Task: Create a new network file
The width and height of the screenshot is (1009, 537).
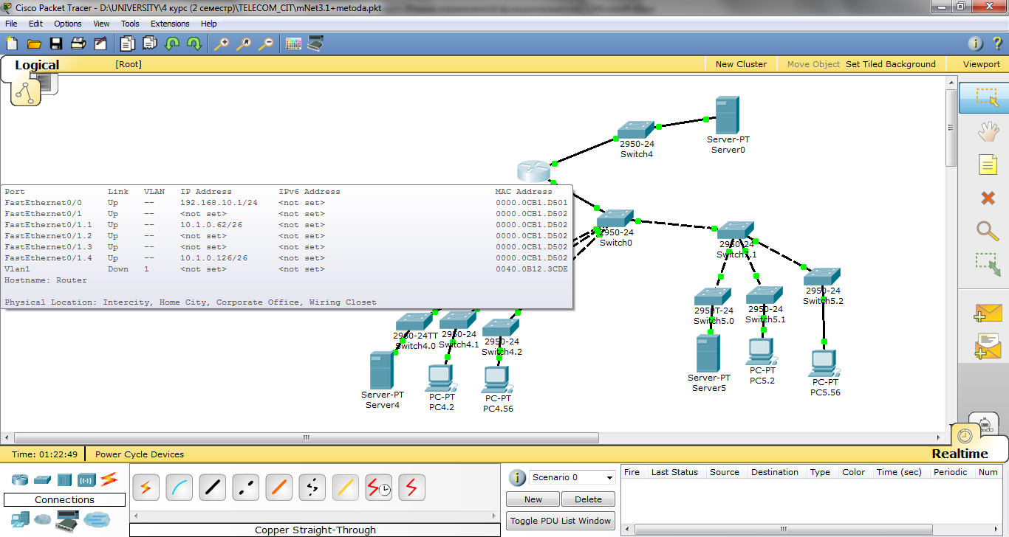Action: (12, 44)
